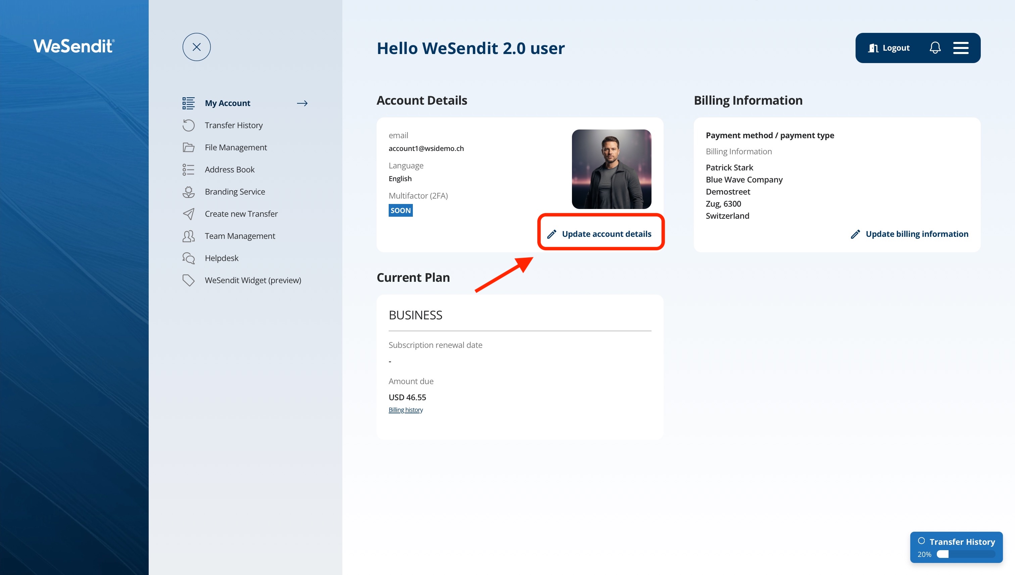Click the Helpdesk chat bubbles icon

click(x=188, y=258)
